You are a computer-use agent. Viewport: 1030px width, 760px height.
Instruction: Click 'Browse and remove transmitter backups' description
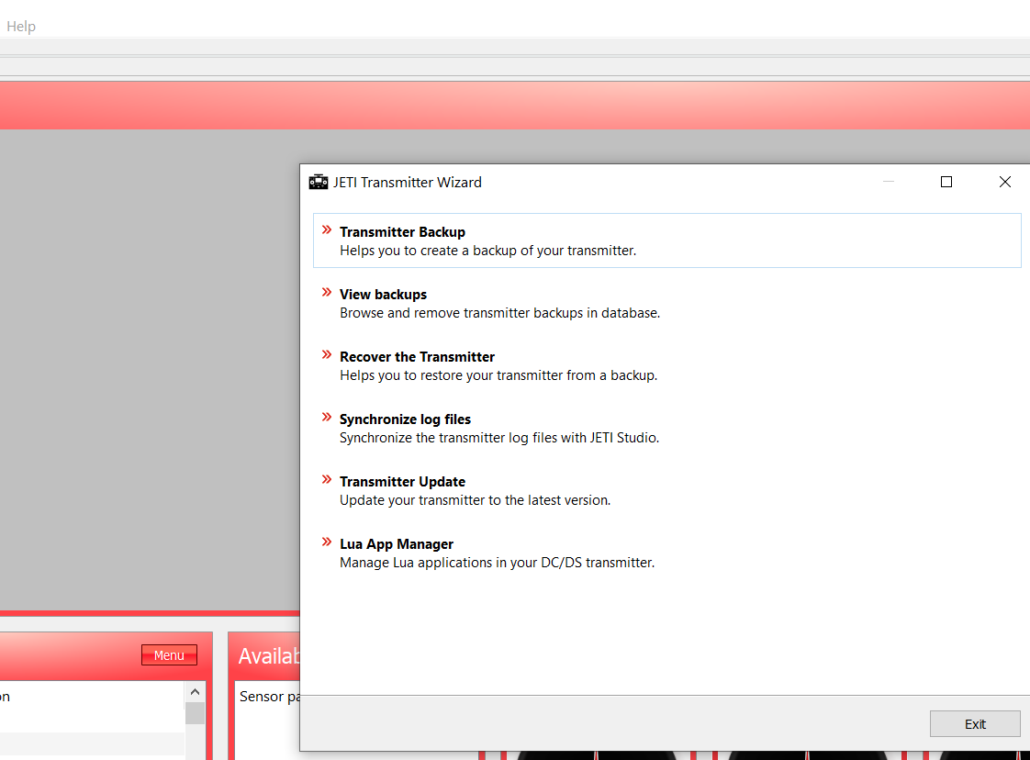point(500,313)
